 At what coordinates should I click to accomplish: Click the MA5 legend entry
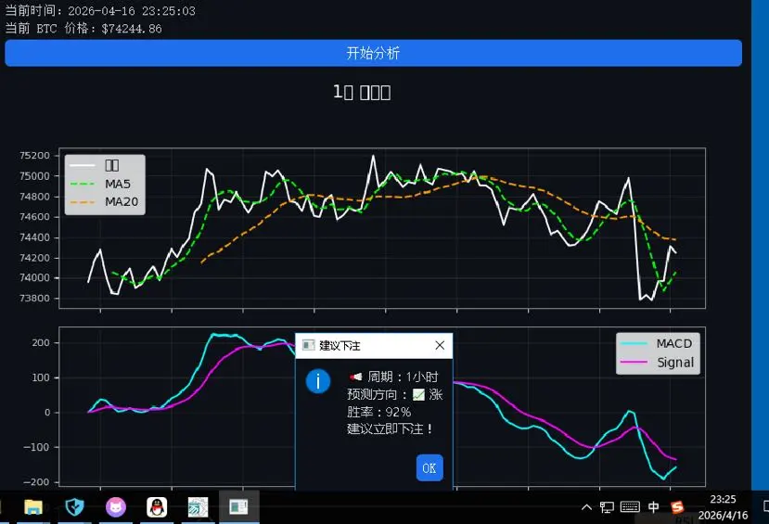(101, 184)
